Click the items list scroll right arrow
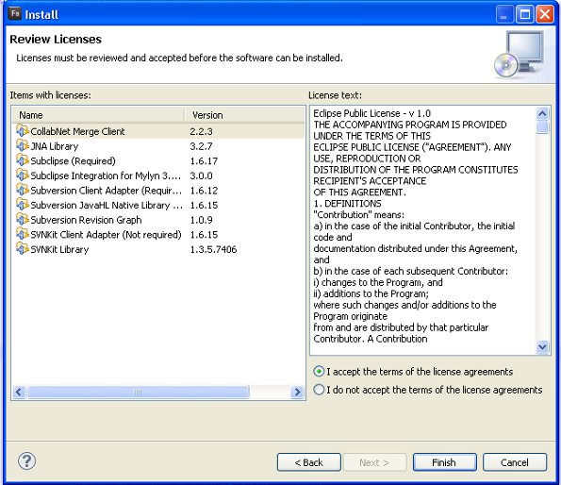Screen dimensions: 561x485 click(297, 392)
